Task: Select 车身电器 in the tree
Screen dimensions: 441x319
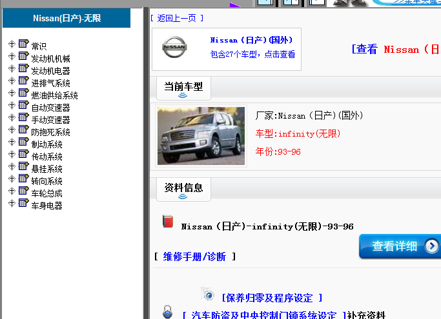Action: coord(46,206)
